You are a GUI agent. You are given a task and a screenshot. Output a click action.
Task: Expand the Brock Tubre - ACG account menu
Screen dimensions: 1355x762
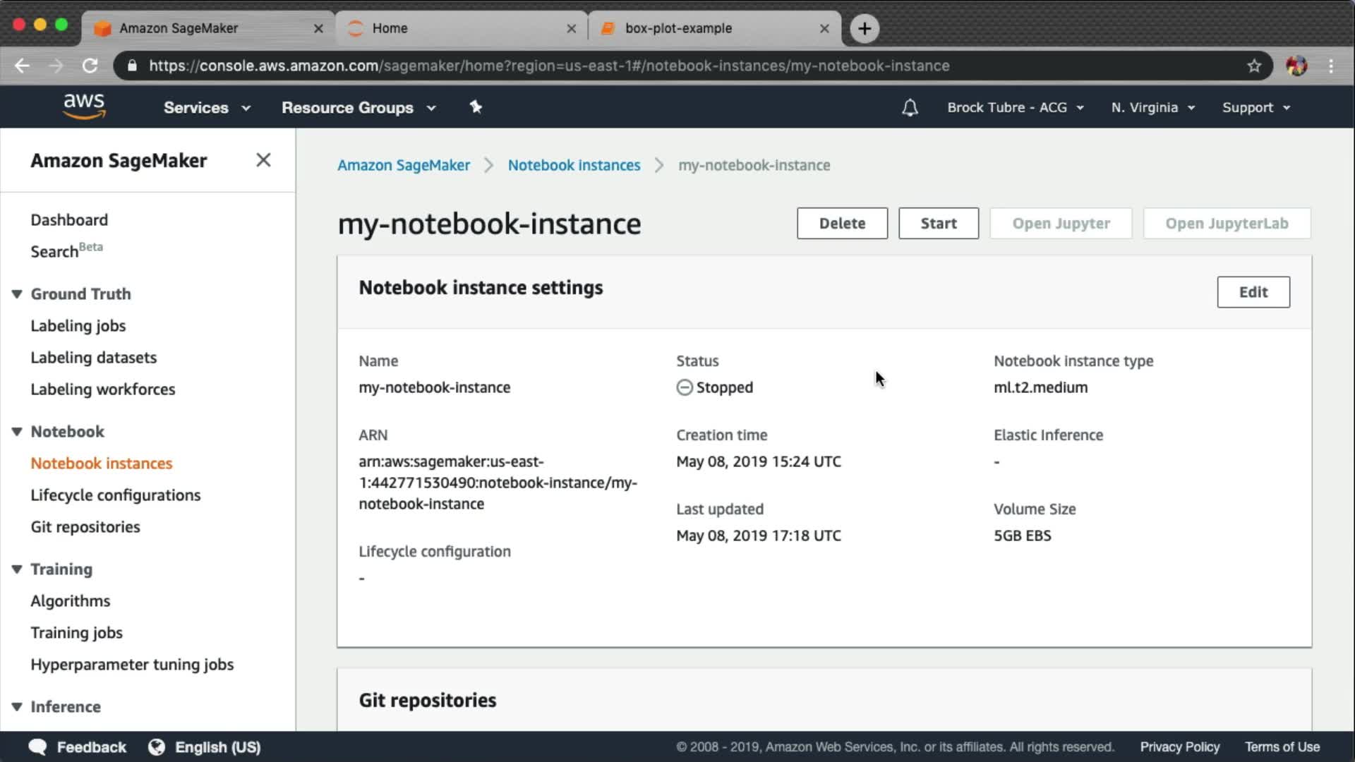[x=1015, y=107]
